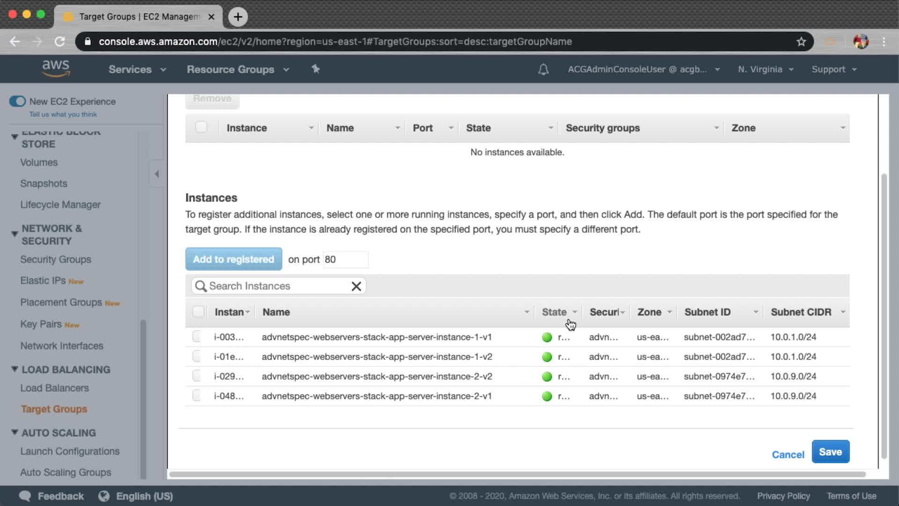
Task: Bookmark page with star icon
Action: [801, 42]
